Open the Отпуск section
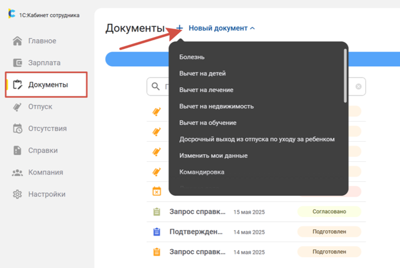Viewport: 400px width, 268px height. (x=40, y=106)
